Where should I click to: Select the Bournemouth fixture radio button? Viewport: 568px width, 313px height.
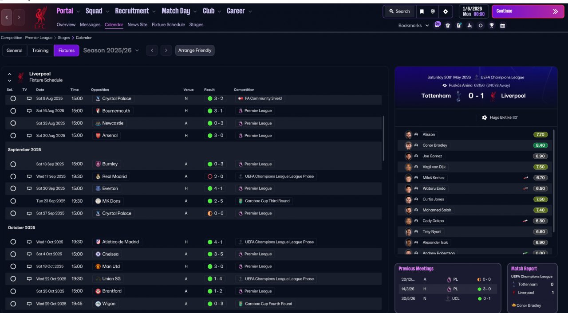[x=13, y=111]
